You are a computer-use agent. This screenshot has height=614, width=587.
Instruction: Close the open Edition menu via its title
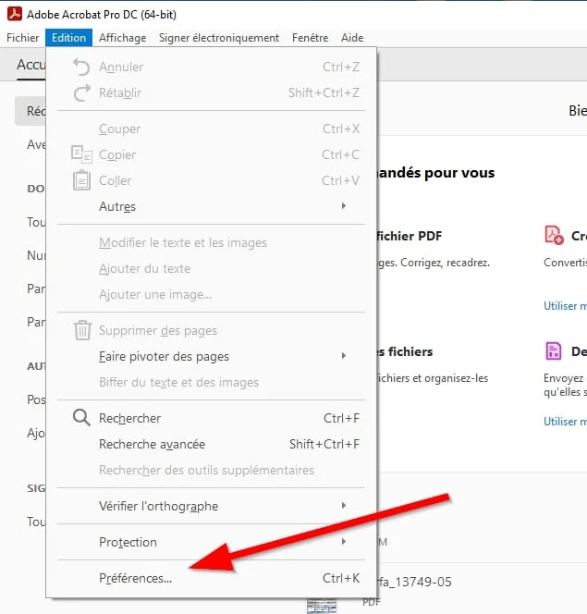69,38
